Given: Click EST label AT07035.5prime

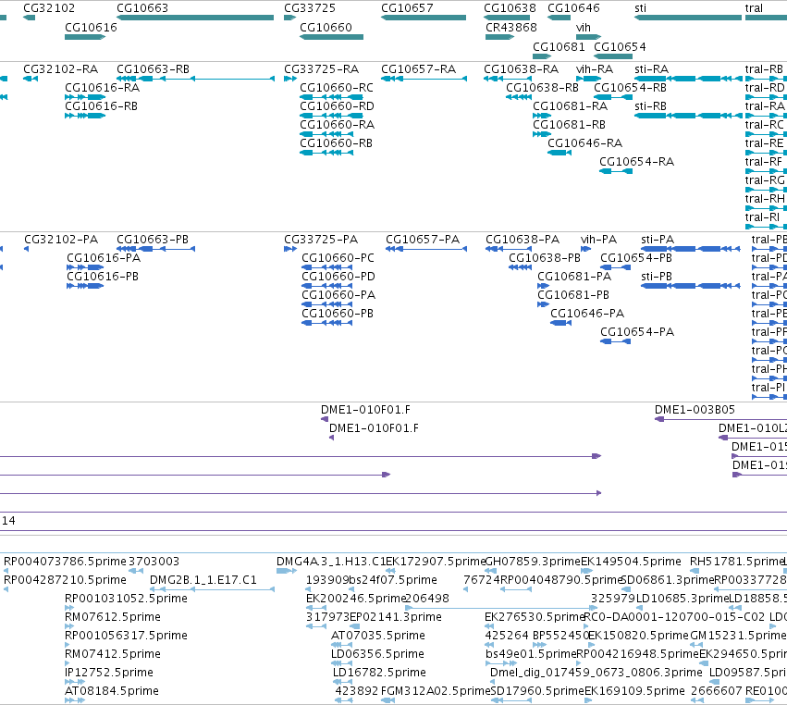Looking at the screenshot, I should (378, 636).
